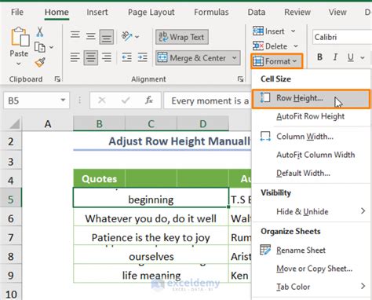
Task: Click the Insert cells button
Action: coord(268,31)
